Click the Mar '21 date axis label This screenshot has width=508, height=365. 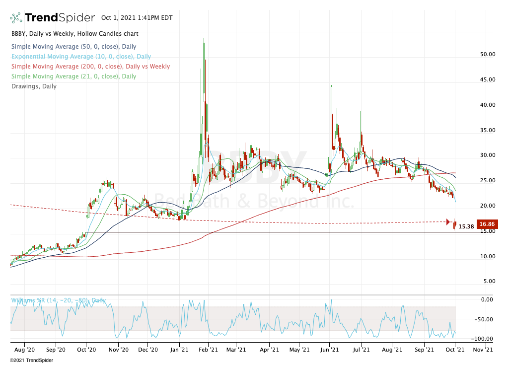point(236,350)
